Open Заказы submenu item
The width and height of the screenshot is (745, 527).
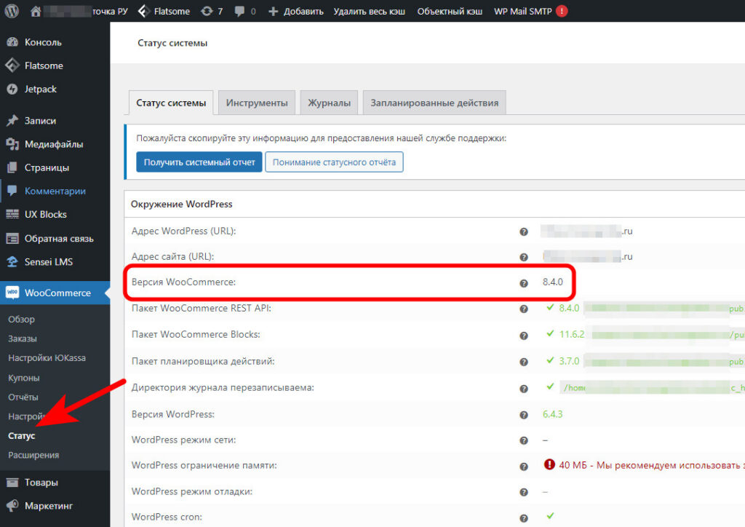pos(23,338)
